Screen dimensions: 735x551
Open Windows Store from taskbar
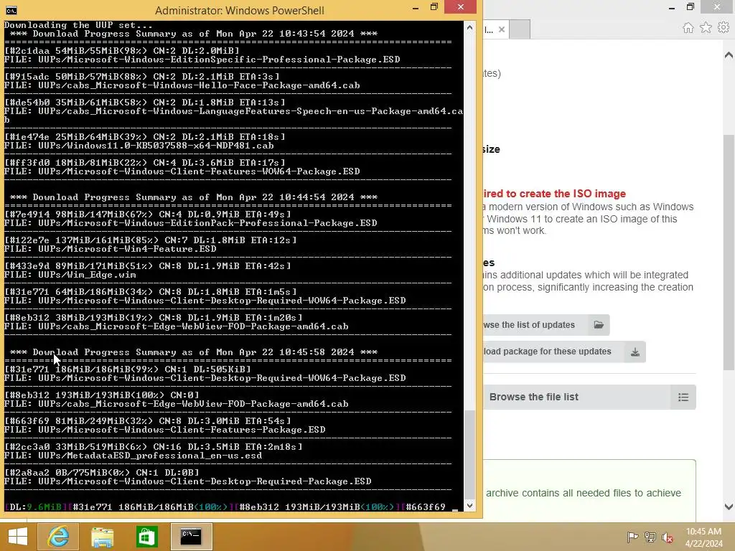click(146, 537)
